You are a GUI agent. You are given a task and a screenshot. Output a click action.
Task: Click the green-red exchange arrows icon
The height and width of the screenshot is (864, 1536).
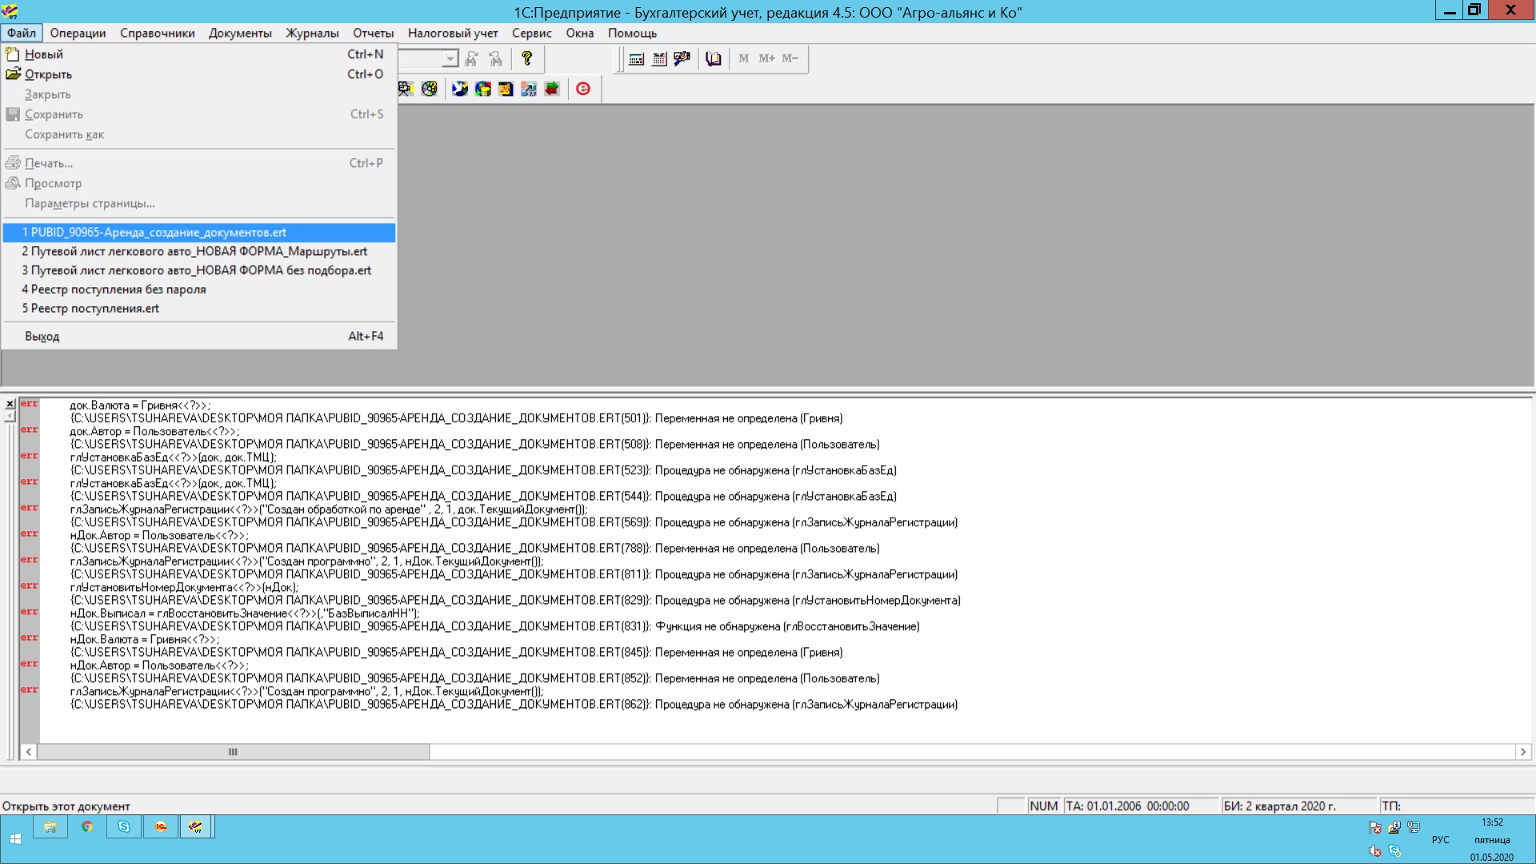(552, 89)
